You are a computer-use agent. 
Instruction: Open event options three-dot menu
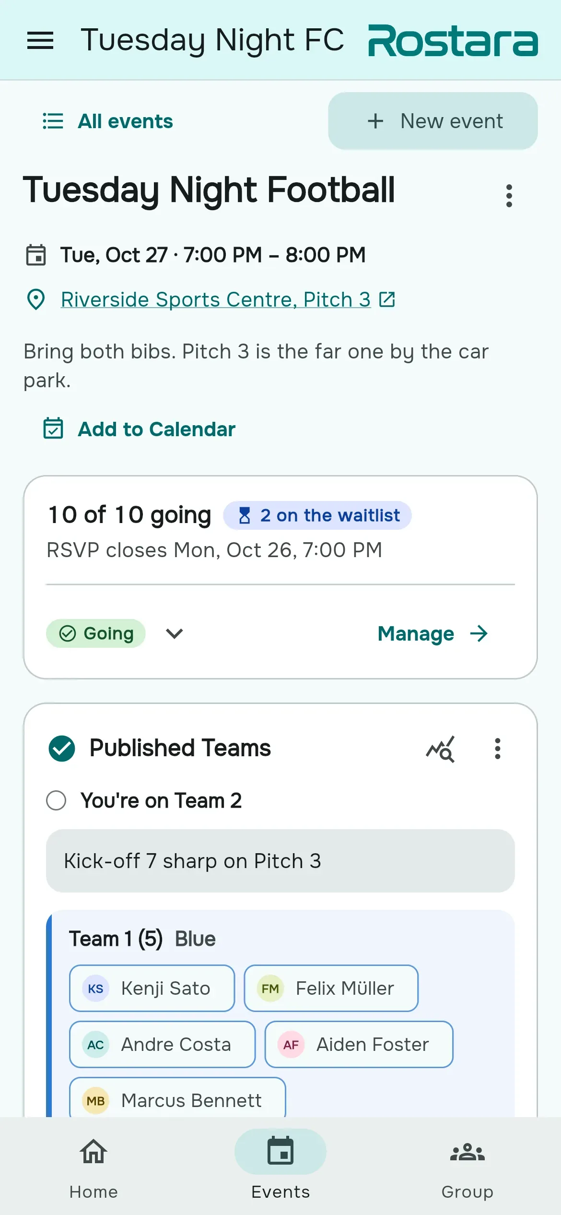[x=509, y=196]
